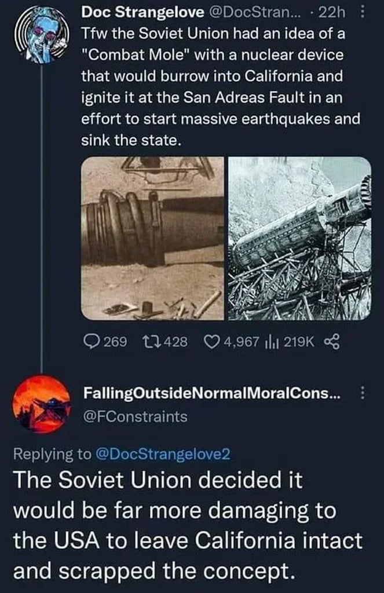Open the right tunneling machine photo
Screen dimensions: 384x593
click(x=300, y=238)
